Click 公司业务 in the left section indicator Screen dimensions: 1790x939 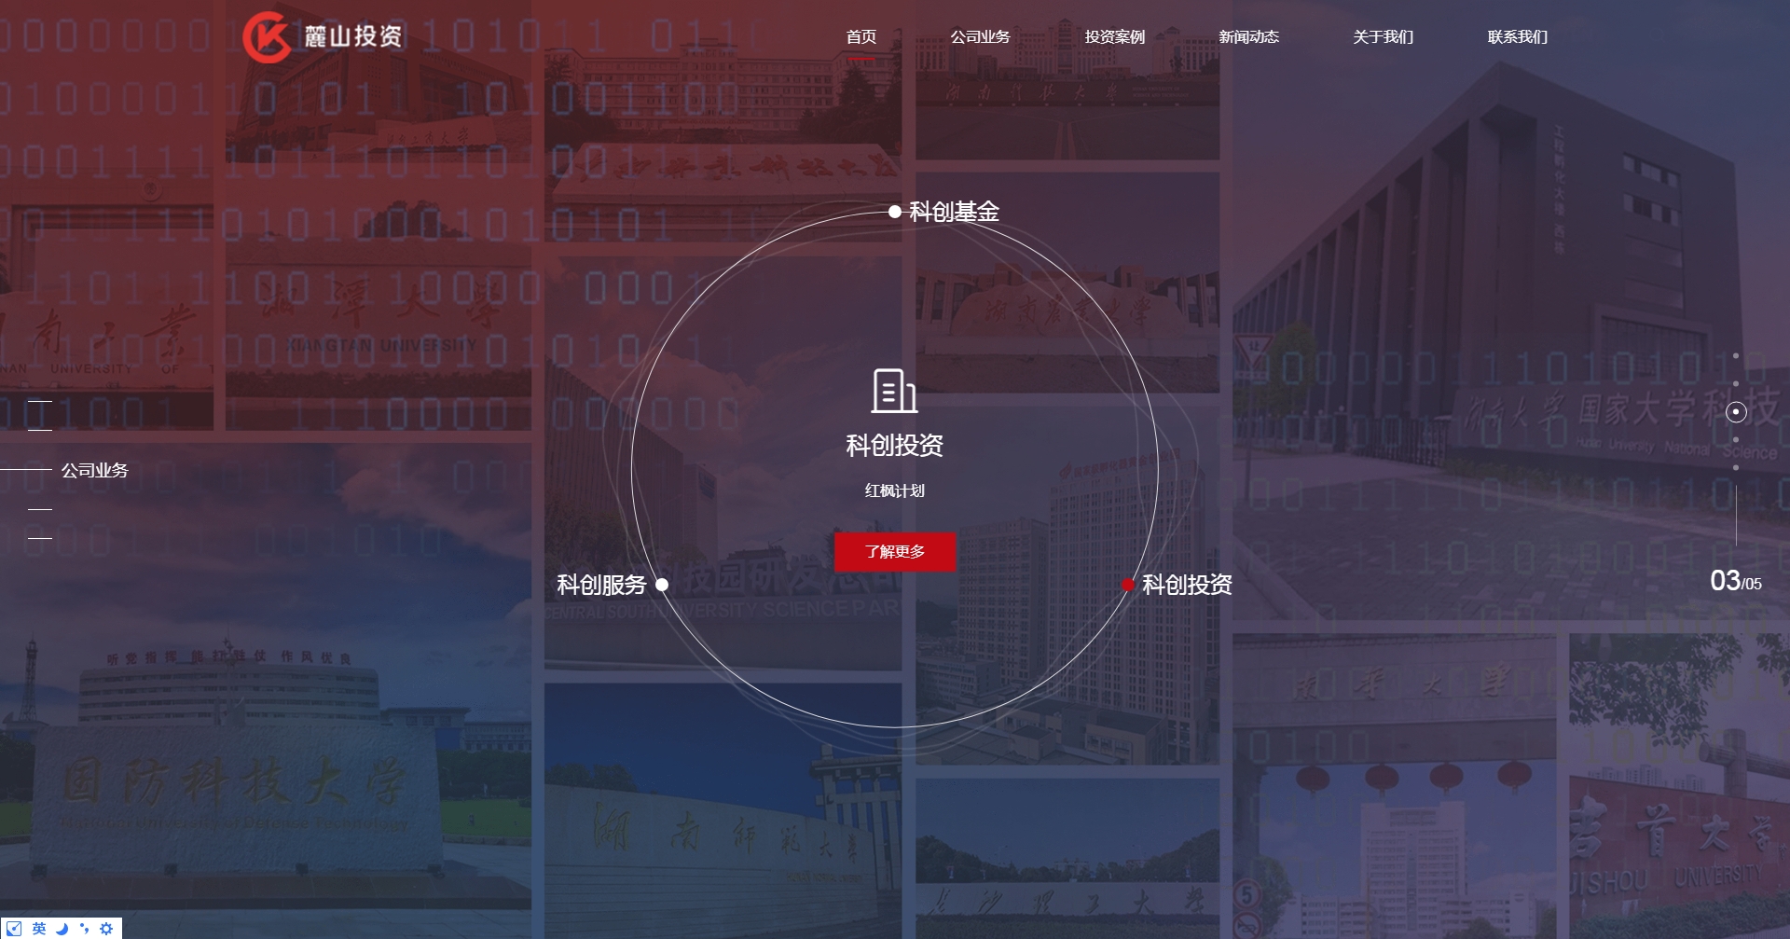94,471
